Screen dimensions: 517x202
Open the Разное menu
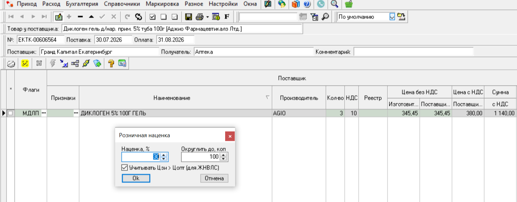click(x=194, y=4)
